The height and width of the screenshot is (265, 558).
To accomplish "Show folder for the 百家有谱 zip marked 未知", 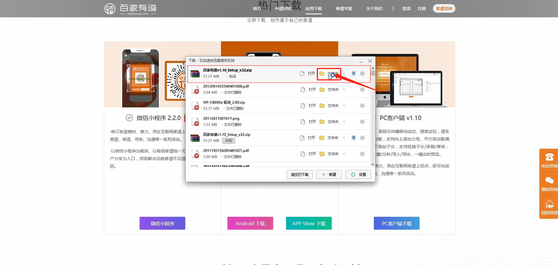I will coord(329,138).
